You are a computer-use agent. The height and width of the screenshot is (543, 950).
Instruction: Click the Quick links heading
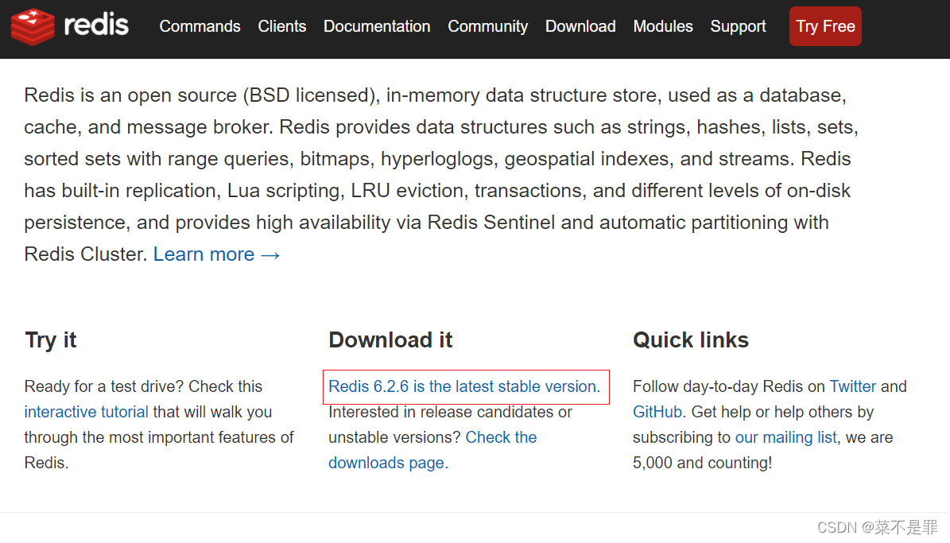[691, 340]
